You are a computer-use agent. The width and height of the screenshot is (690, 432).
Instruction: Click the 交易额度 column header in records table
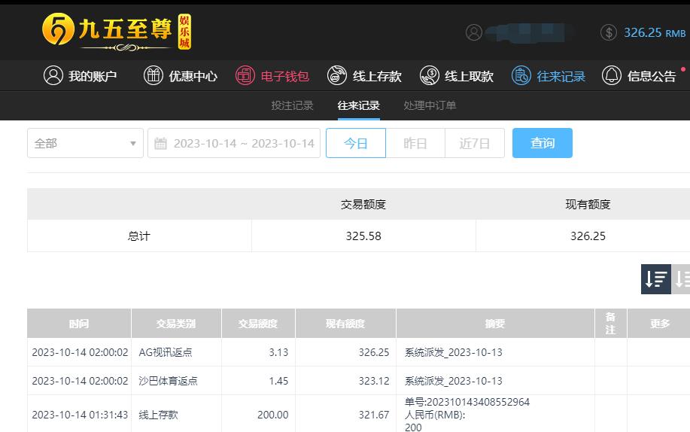point(258,324)
